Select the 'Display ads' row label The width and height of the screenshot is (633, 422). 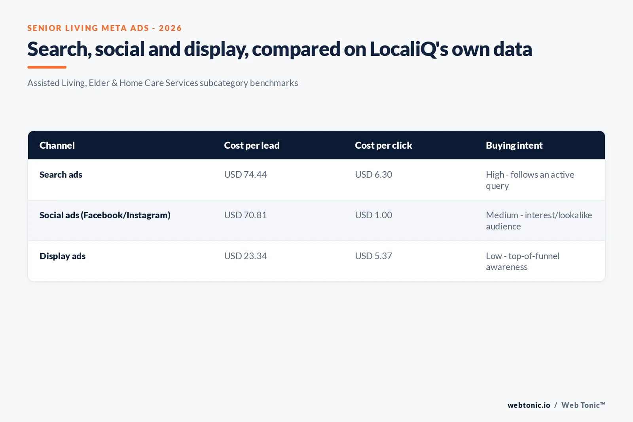[x=63, y=256]
